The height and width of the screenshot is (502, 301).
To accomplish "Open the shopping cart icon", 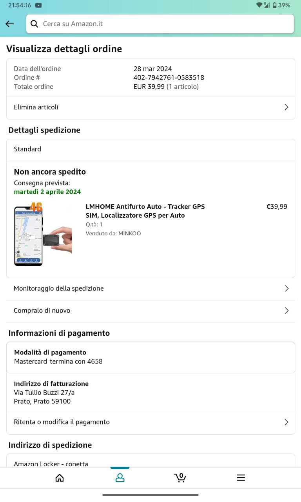I will click(x=180, y=478).
